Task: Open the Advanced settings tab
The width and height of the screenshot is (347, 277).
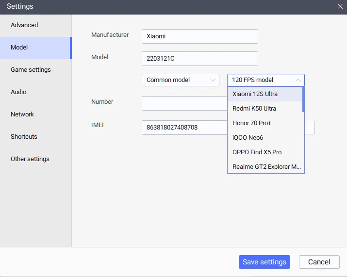Action: tap(35, 25)
